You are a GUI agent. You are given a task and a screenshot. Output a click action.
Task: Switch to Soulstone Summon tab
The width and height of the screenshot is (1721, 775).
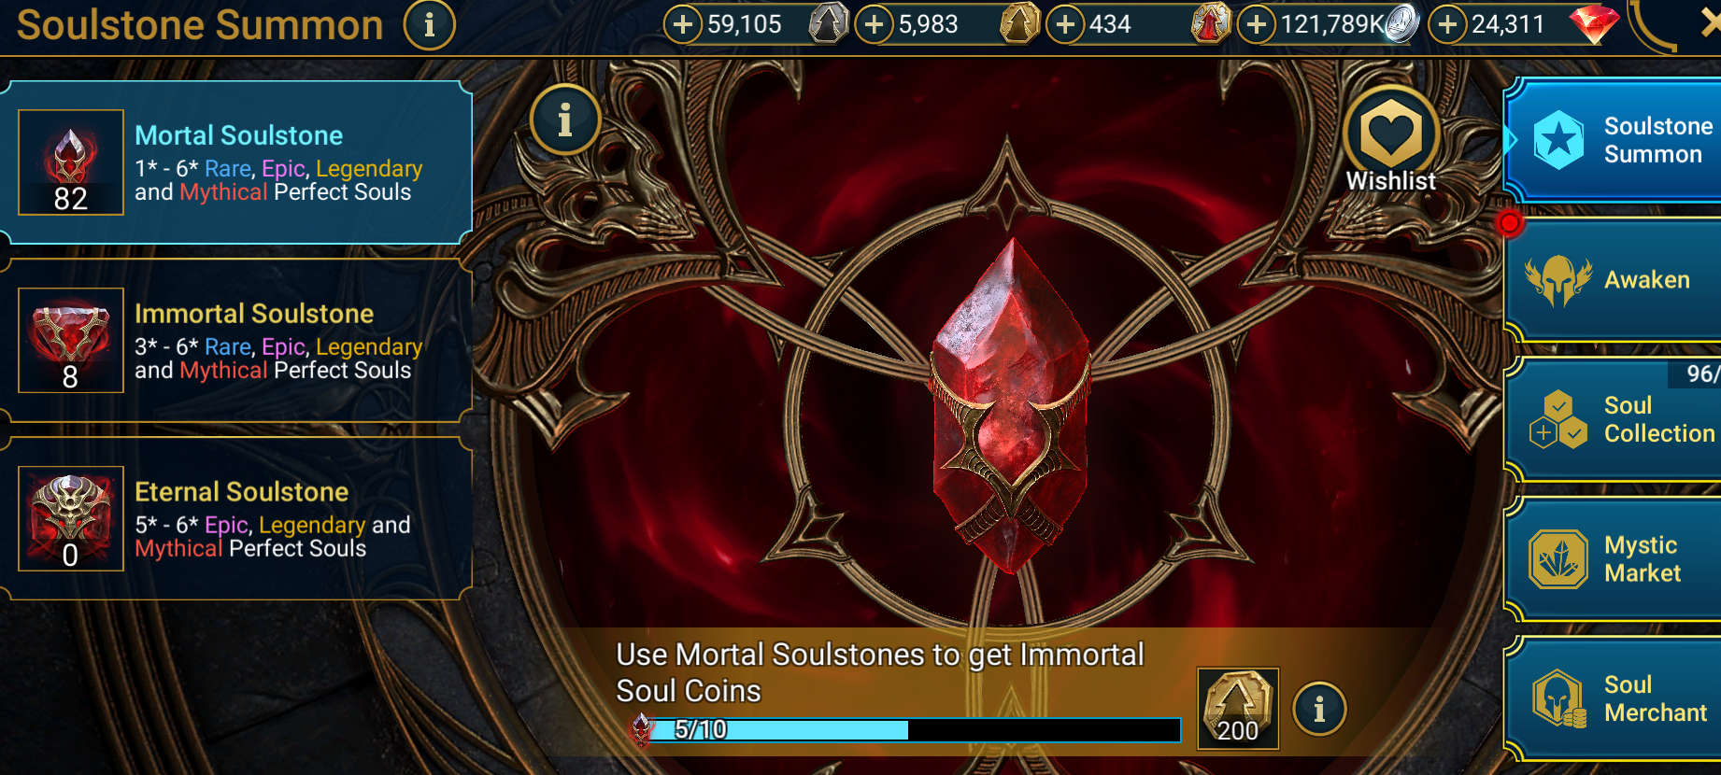tap(1614, 140)
